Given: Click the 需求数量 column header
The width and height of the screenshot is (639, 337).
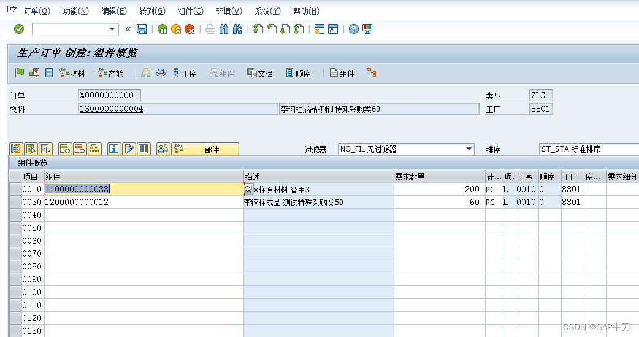Looking at the screenshot, I should coord(439,177).
